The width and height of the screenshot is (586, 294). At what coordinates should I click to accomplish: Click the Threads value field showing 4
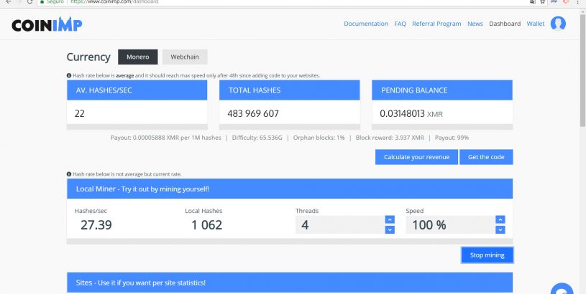(x=340, y=224)
